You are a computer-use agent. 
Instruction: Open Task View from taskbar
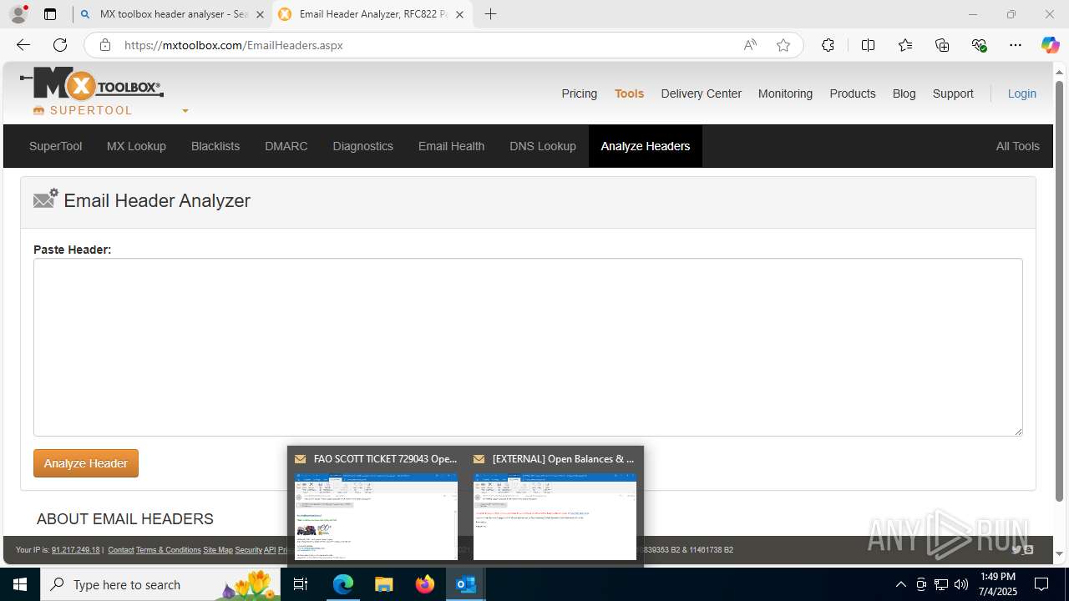click(x=301, y=584)
